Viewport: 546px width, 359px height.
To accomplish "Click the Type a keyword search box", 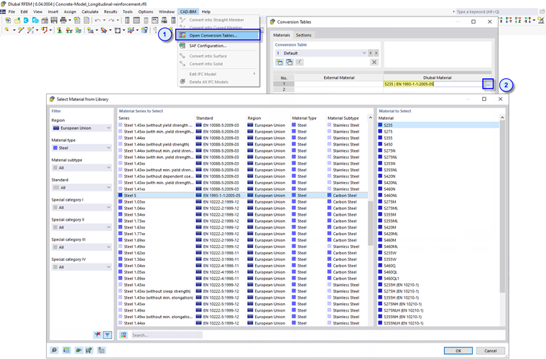I will [496, 11].
